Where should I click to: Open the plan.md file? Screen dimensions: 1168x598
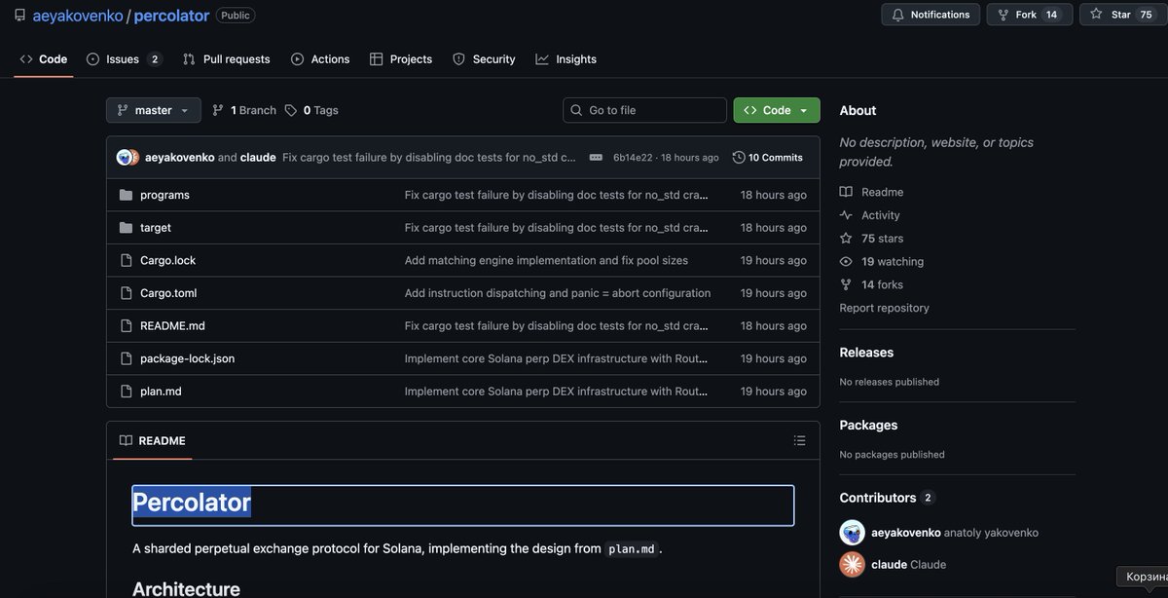click(161, 392)
